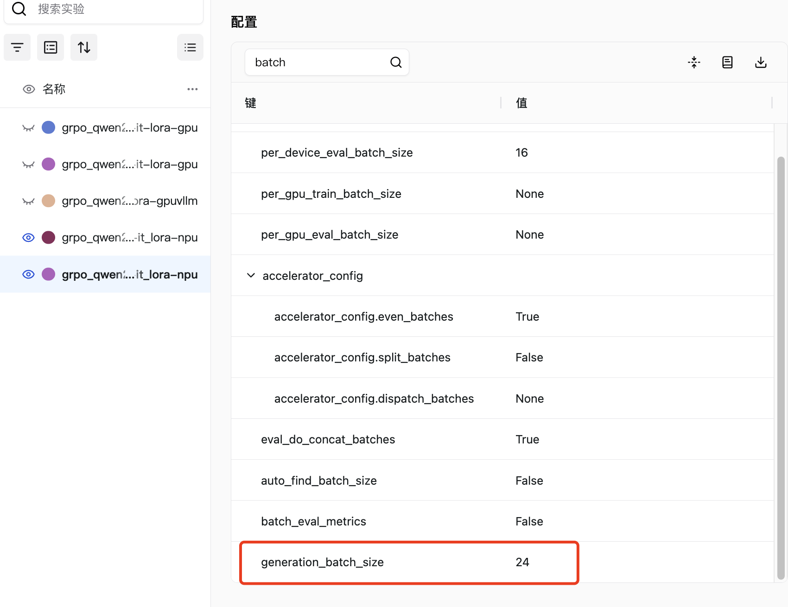
Task: Open the experiment filter options
Action: (17, 47)
